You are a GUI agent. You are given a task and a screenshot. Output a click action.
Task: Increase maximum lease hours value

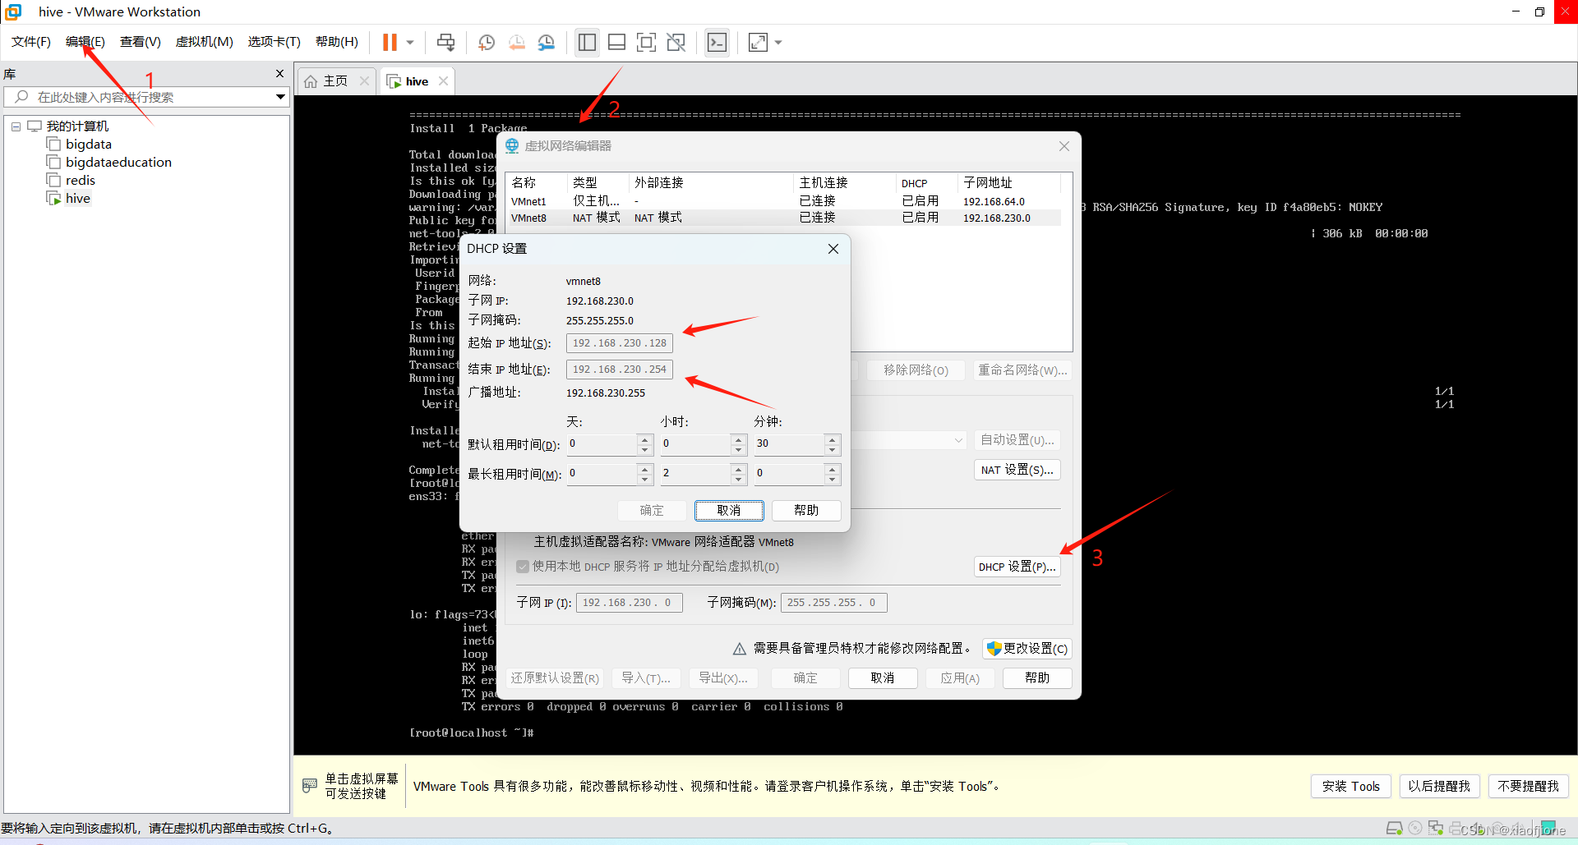point(739,469)
